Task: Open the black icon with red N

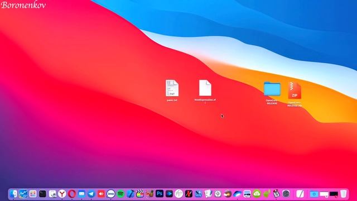Action: pyautogui.click(x=189, y=194)
